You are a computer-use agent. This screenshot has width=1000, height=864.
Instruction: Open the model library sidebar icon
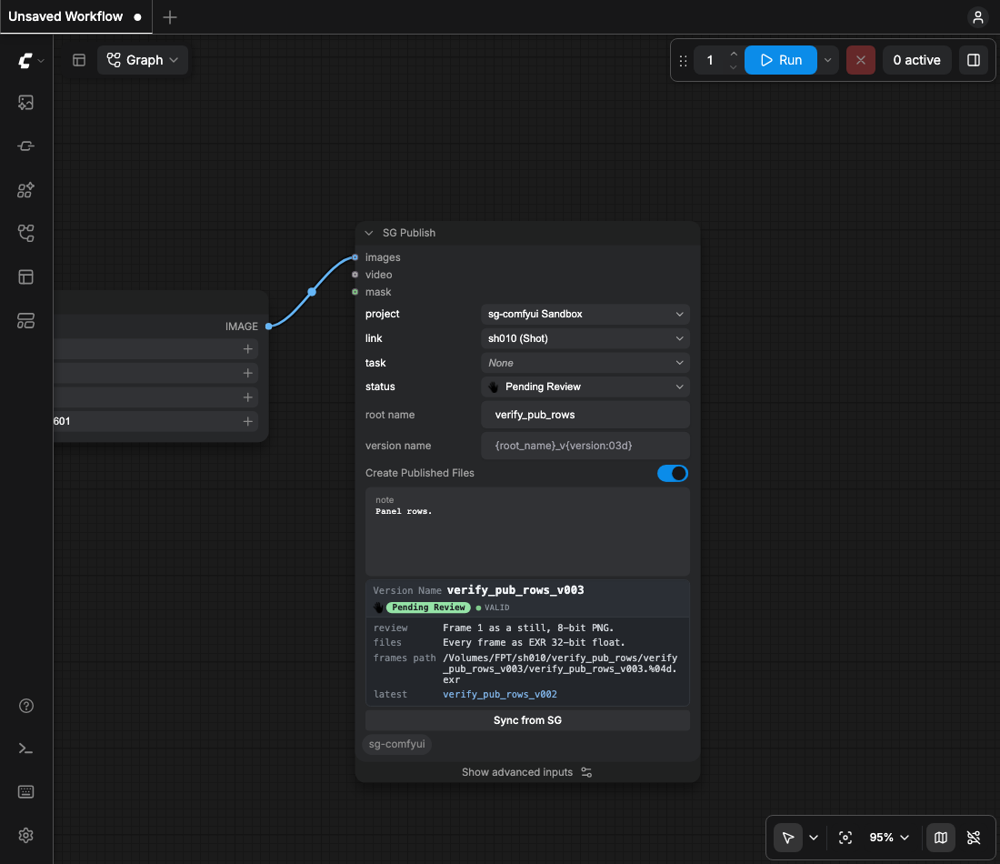pyautogui.click(x=26, y=320)
